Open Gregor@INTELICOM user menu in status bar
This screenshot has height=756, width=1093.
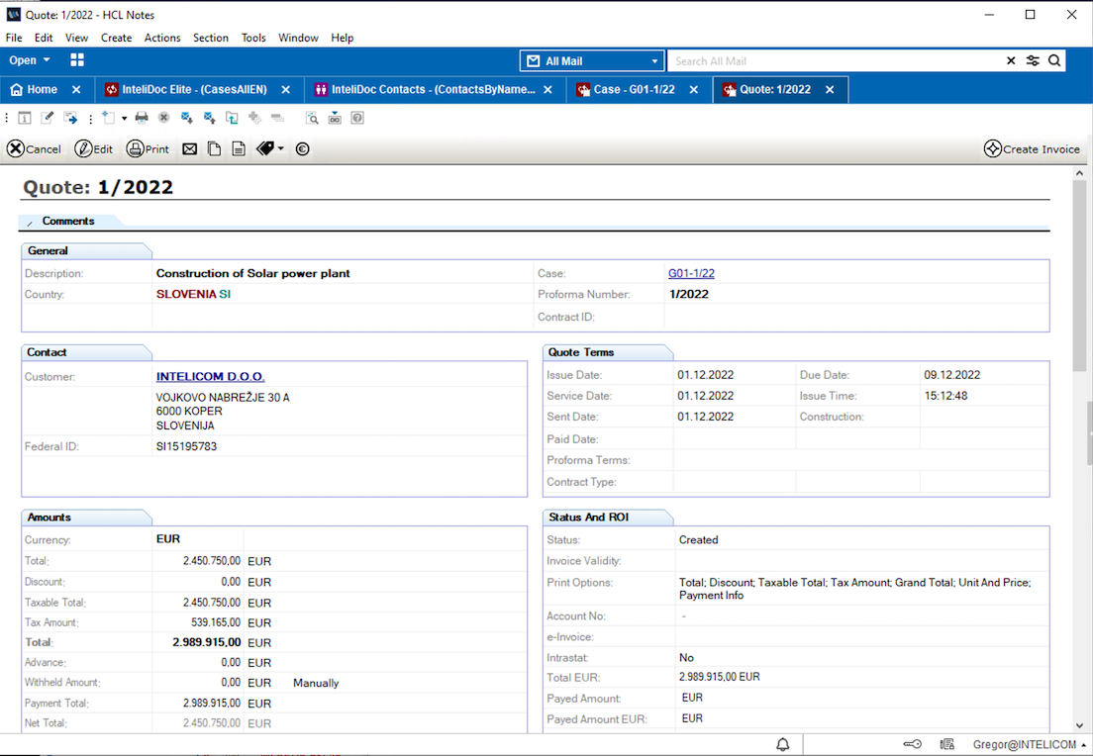click(1029, 745)
